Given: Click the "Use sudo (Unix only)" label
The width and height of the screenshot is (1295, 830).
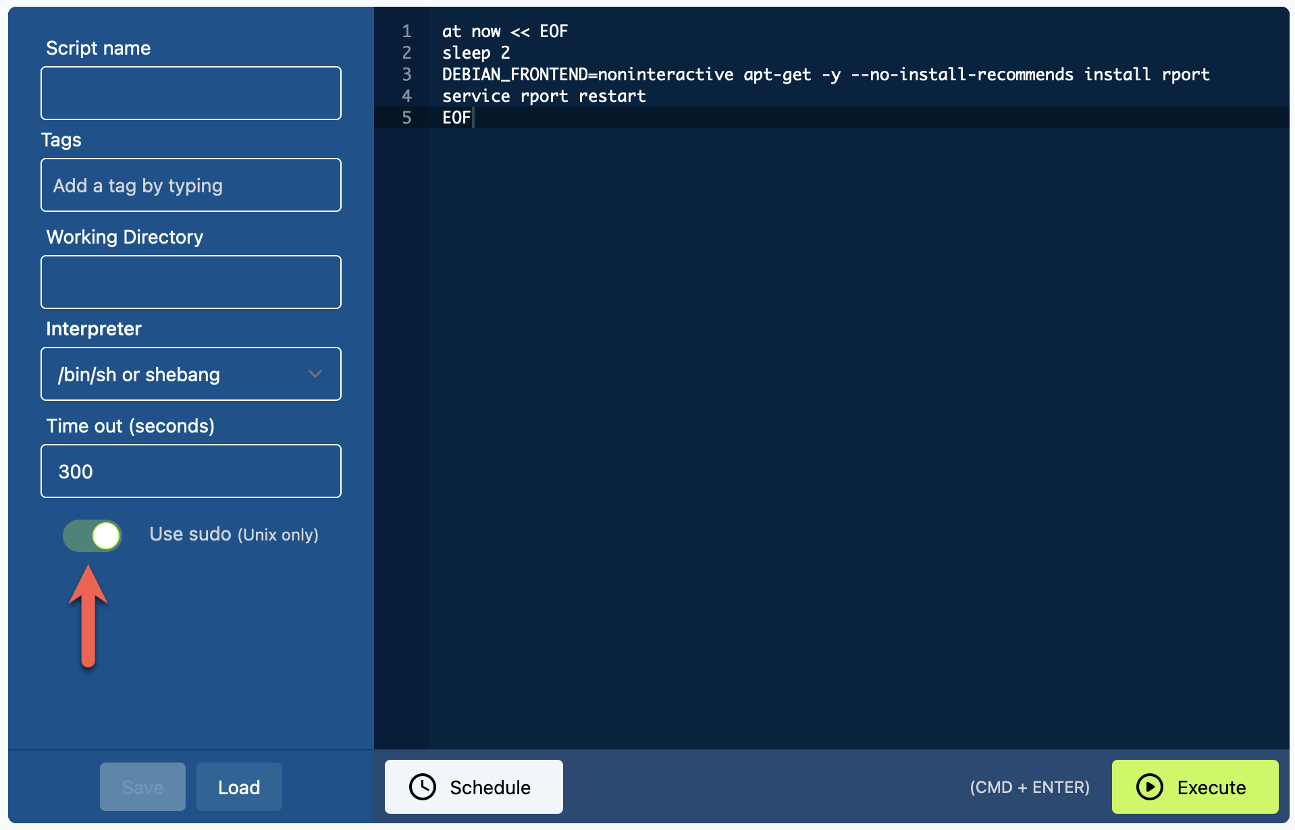Looking at the screenshot, I should [x=234, y=534].
